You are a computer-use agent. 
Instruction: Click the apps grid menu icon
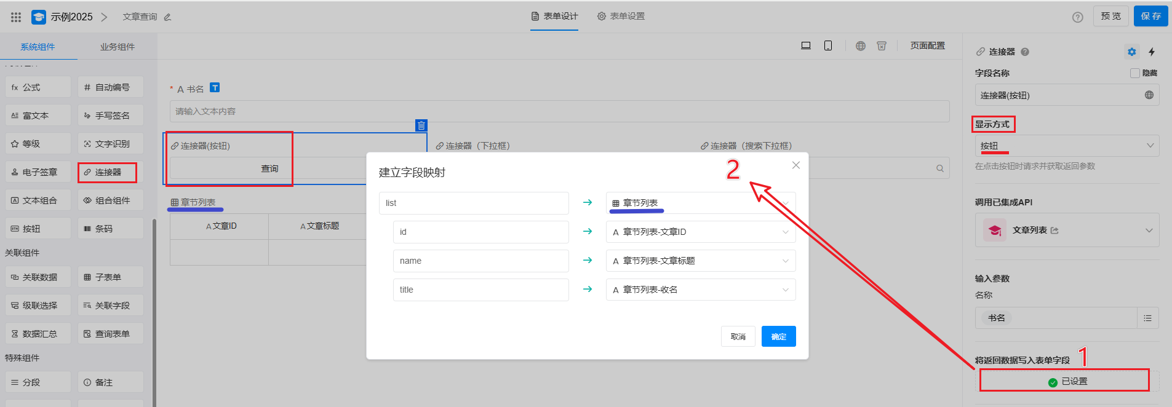click(x=16, y=17)
